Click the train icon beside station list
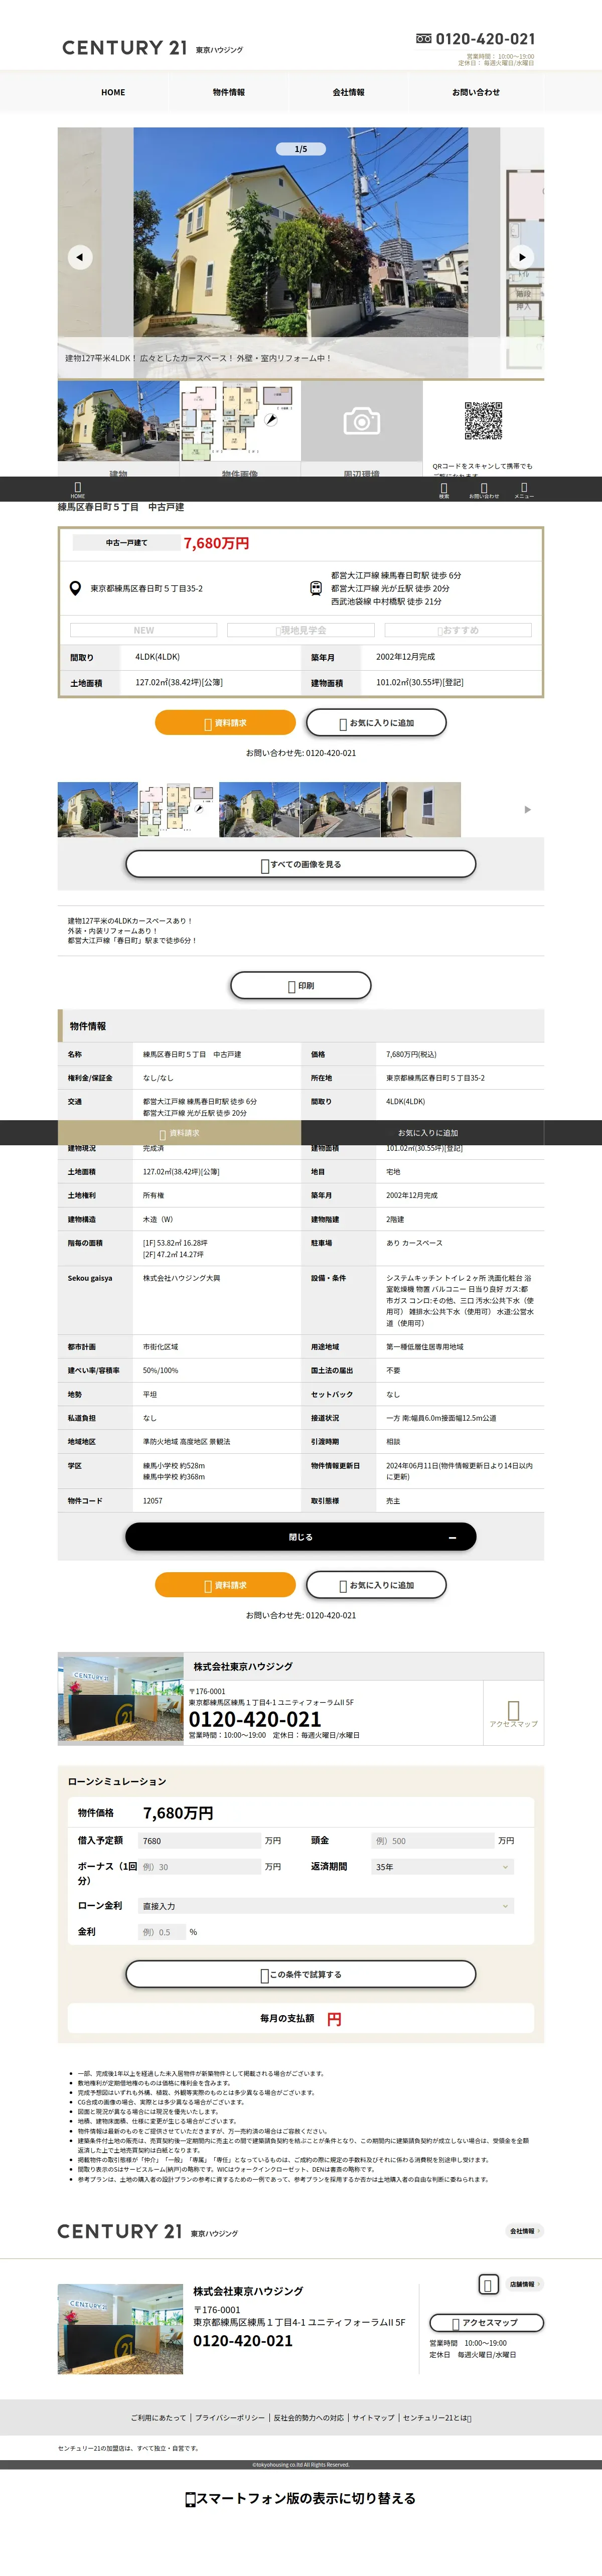This screenshot has height=2576, width=602. tap(315, 588)
